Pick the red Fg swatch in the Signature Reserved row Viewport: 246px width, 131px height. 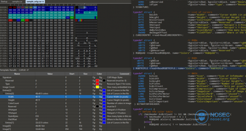(97, 81)
